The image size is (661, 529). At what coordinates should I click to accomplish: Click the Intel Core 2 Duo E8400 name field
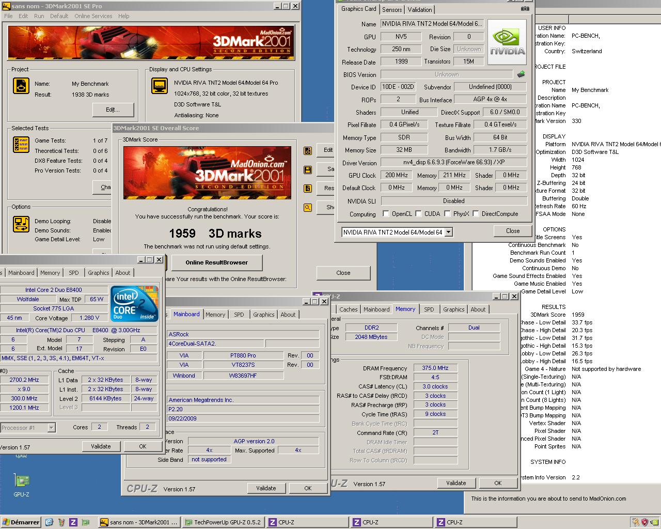coord(54,290)
